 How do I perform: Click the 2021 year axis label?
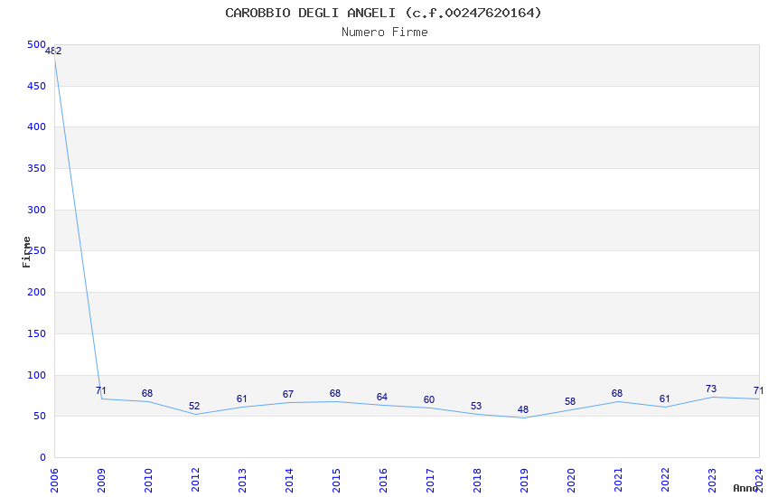pos(618,481)
